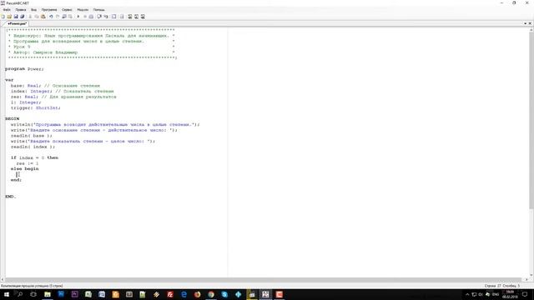
Task: Open the Windows notification center
Action: coord(525,294)
